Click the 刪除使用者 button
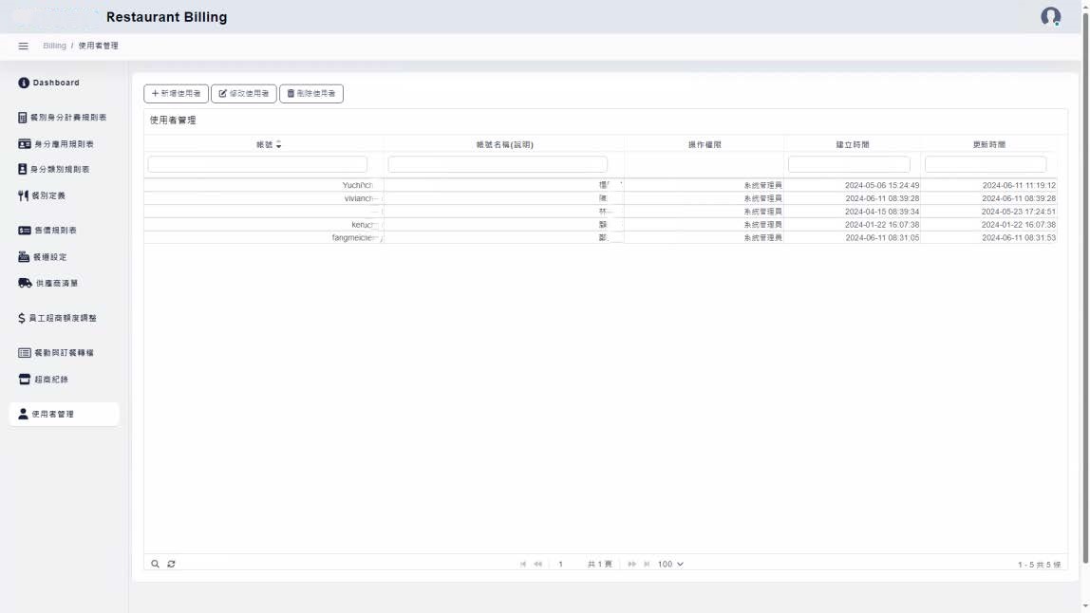The width and height of the screenshot is (1090, 613). pyautogui.click(x=311, y=94)
